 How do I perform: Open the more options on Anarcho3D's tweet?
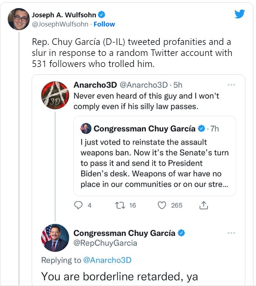pos(231,85)
